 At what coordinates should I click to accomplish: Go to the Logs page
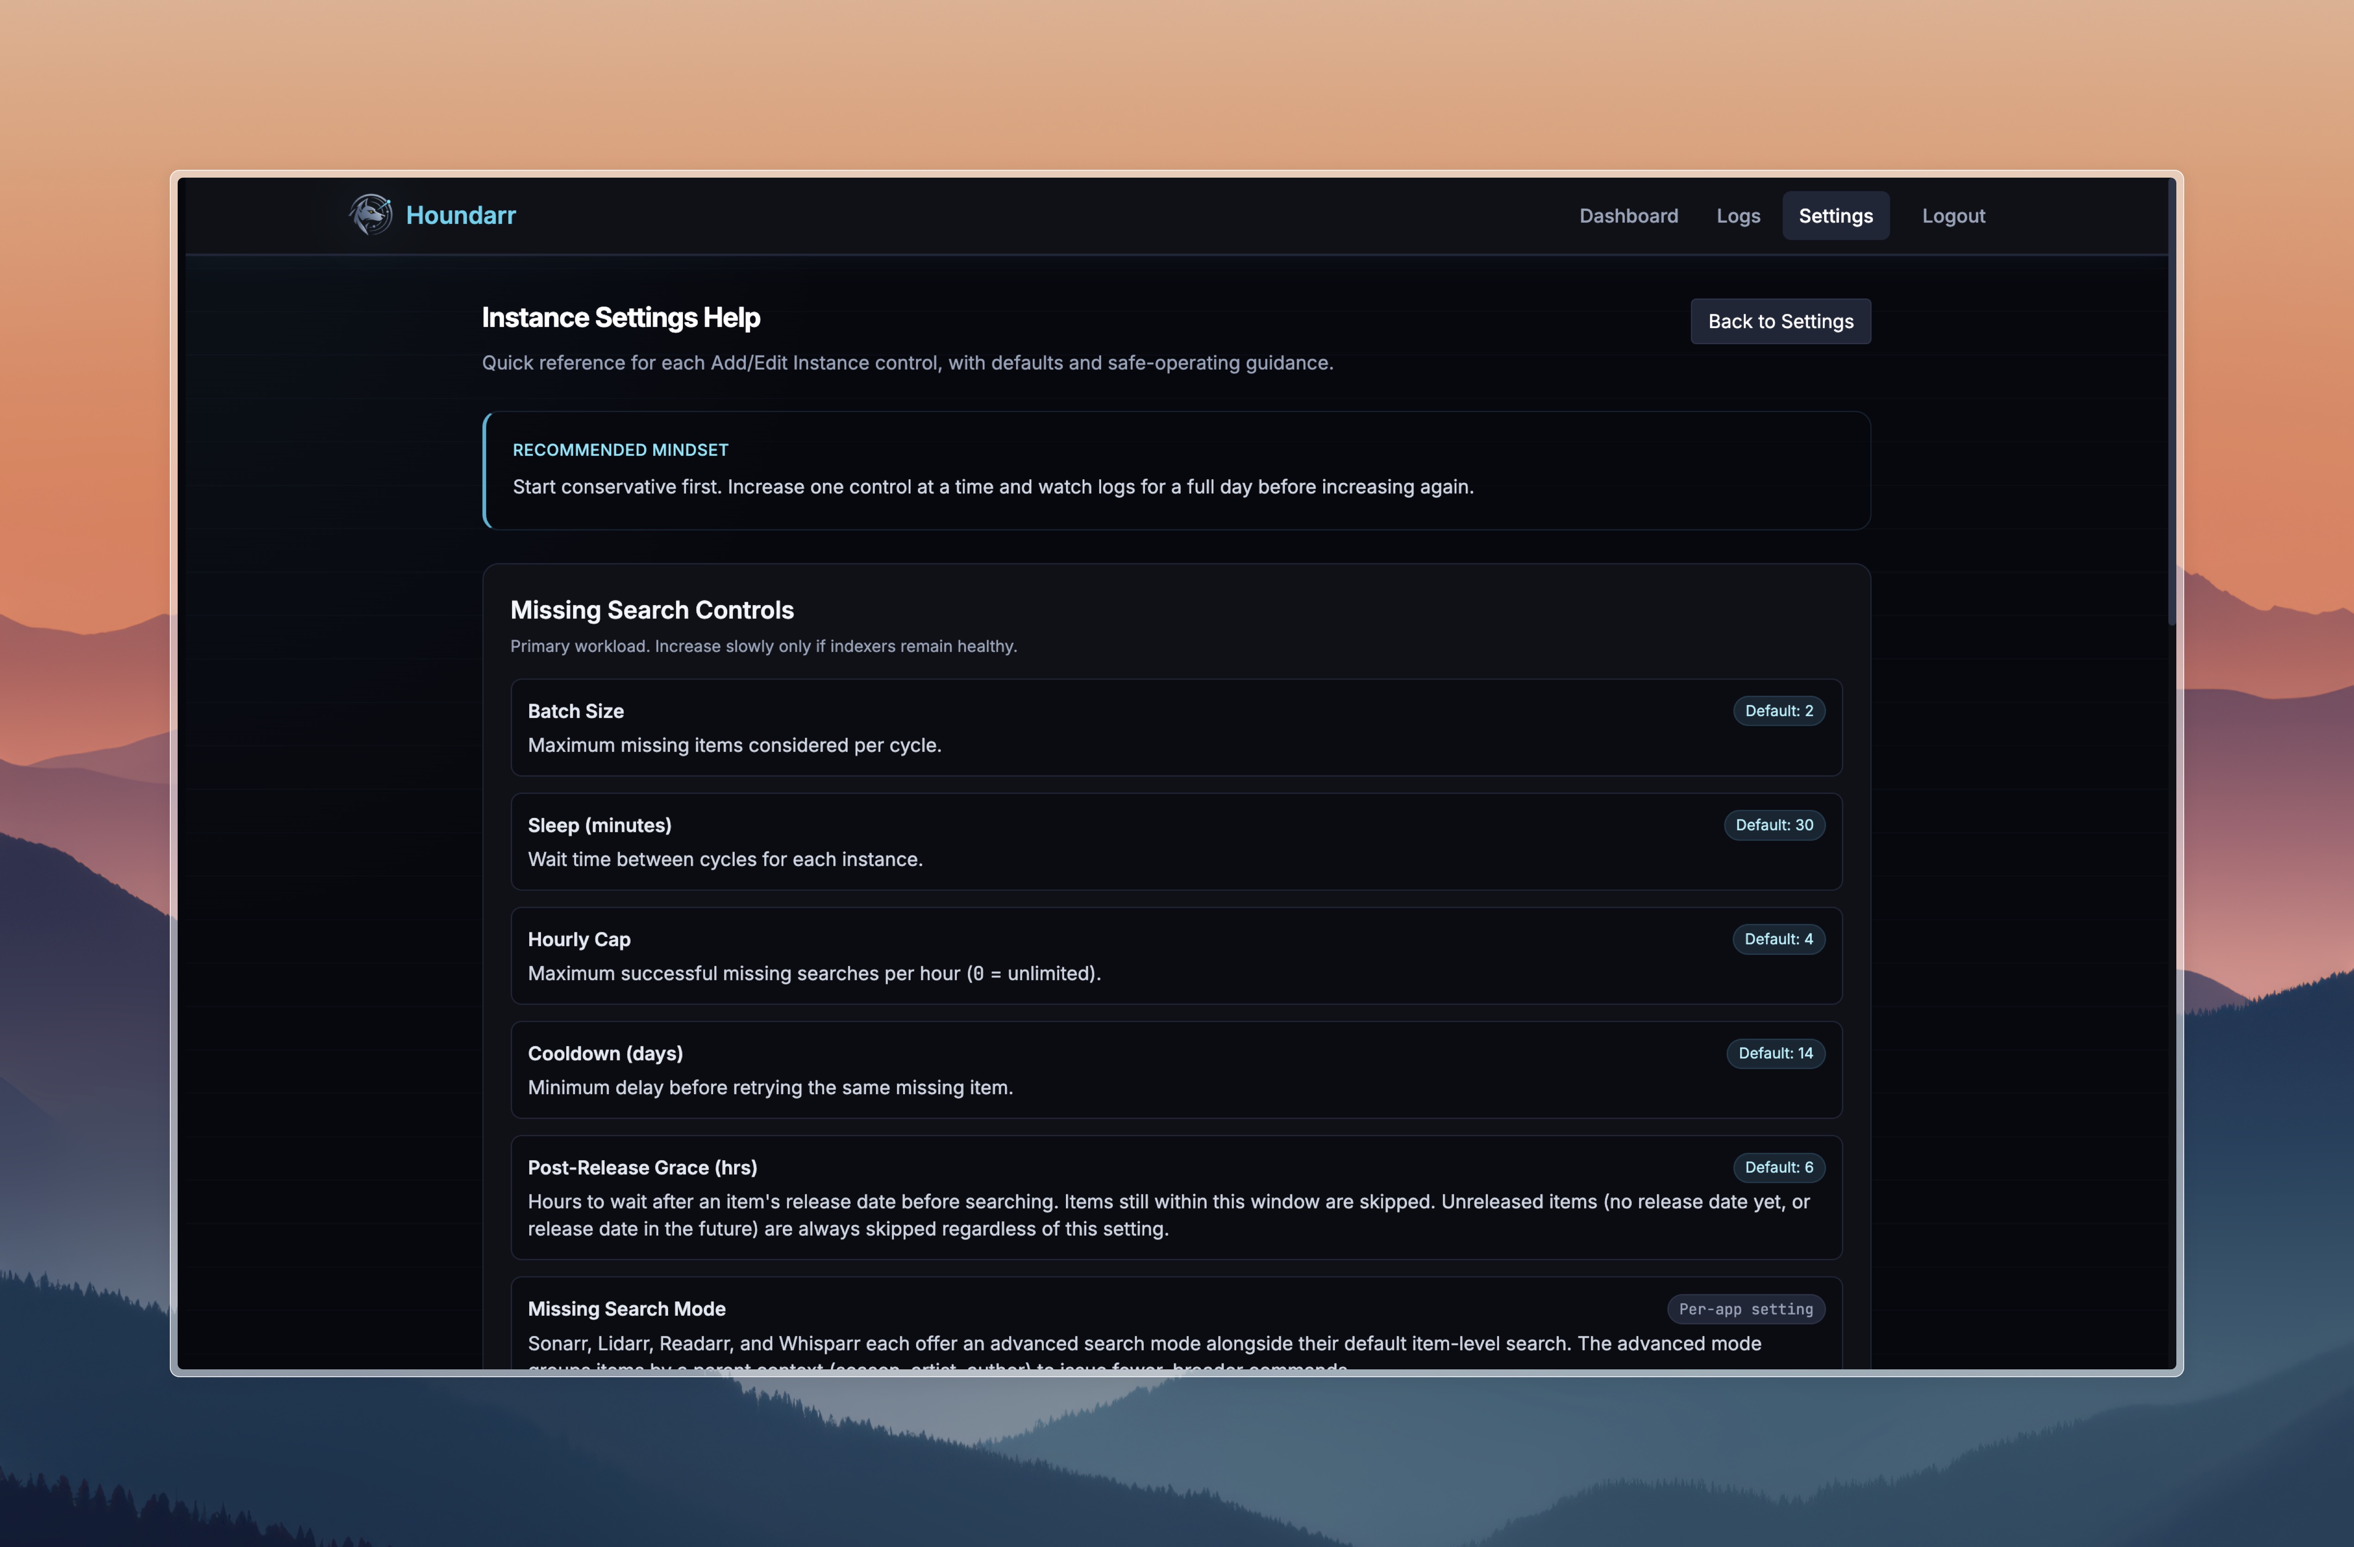coord(1738,216)
